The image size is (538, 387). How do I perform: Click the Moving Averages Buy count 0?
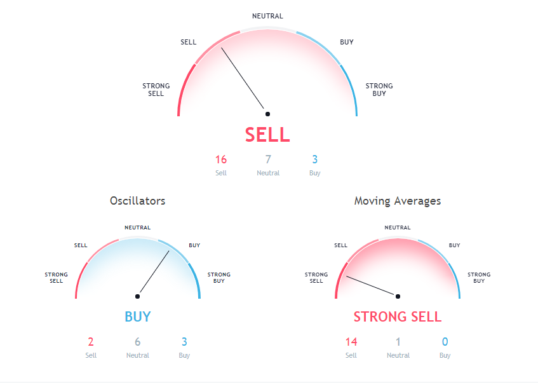(x=445, y=342)
